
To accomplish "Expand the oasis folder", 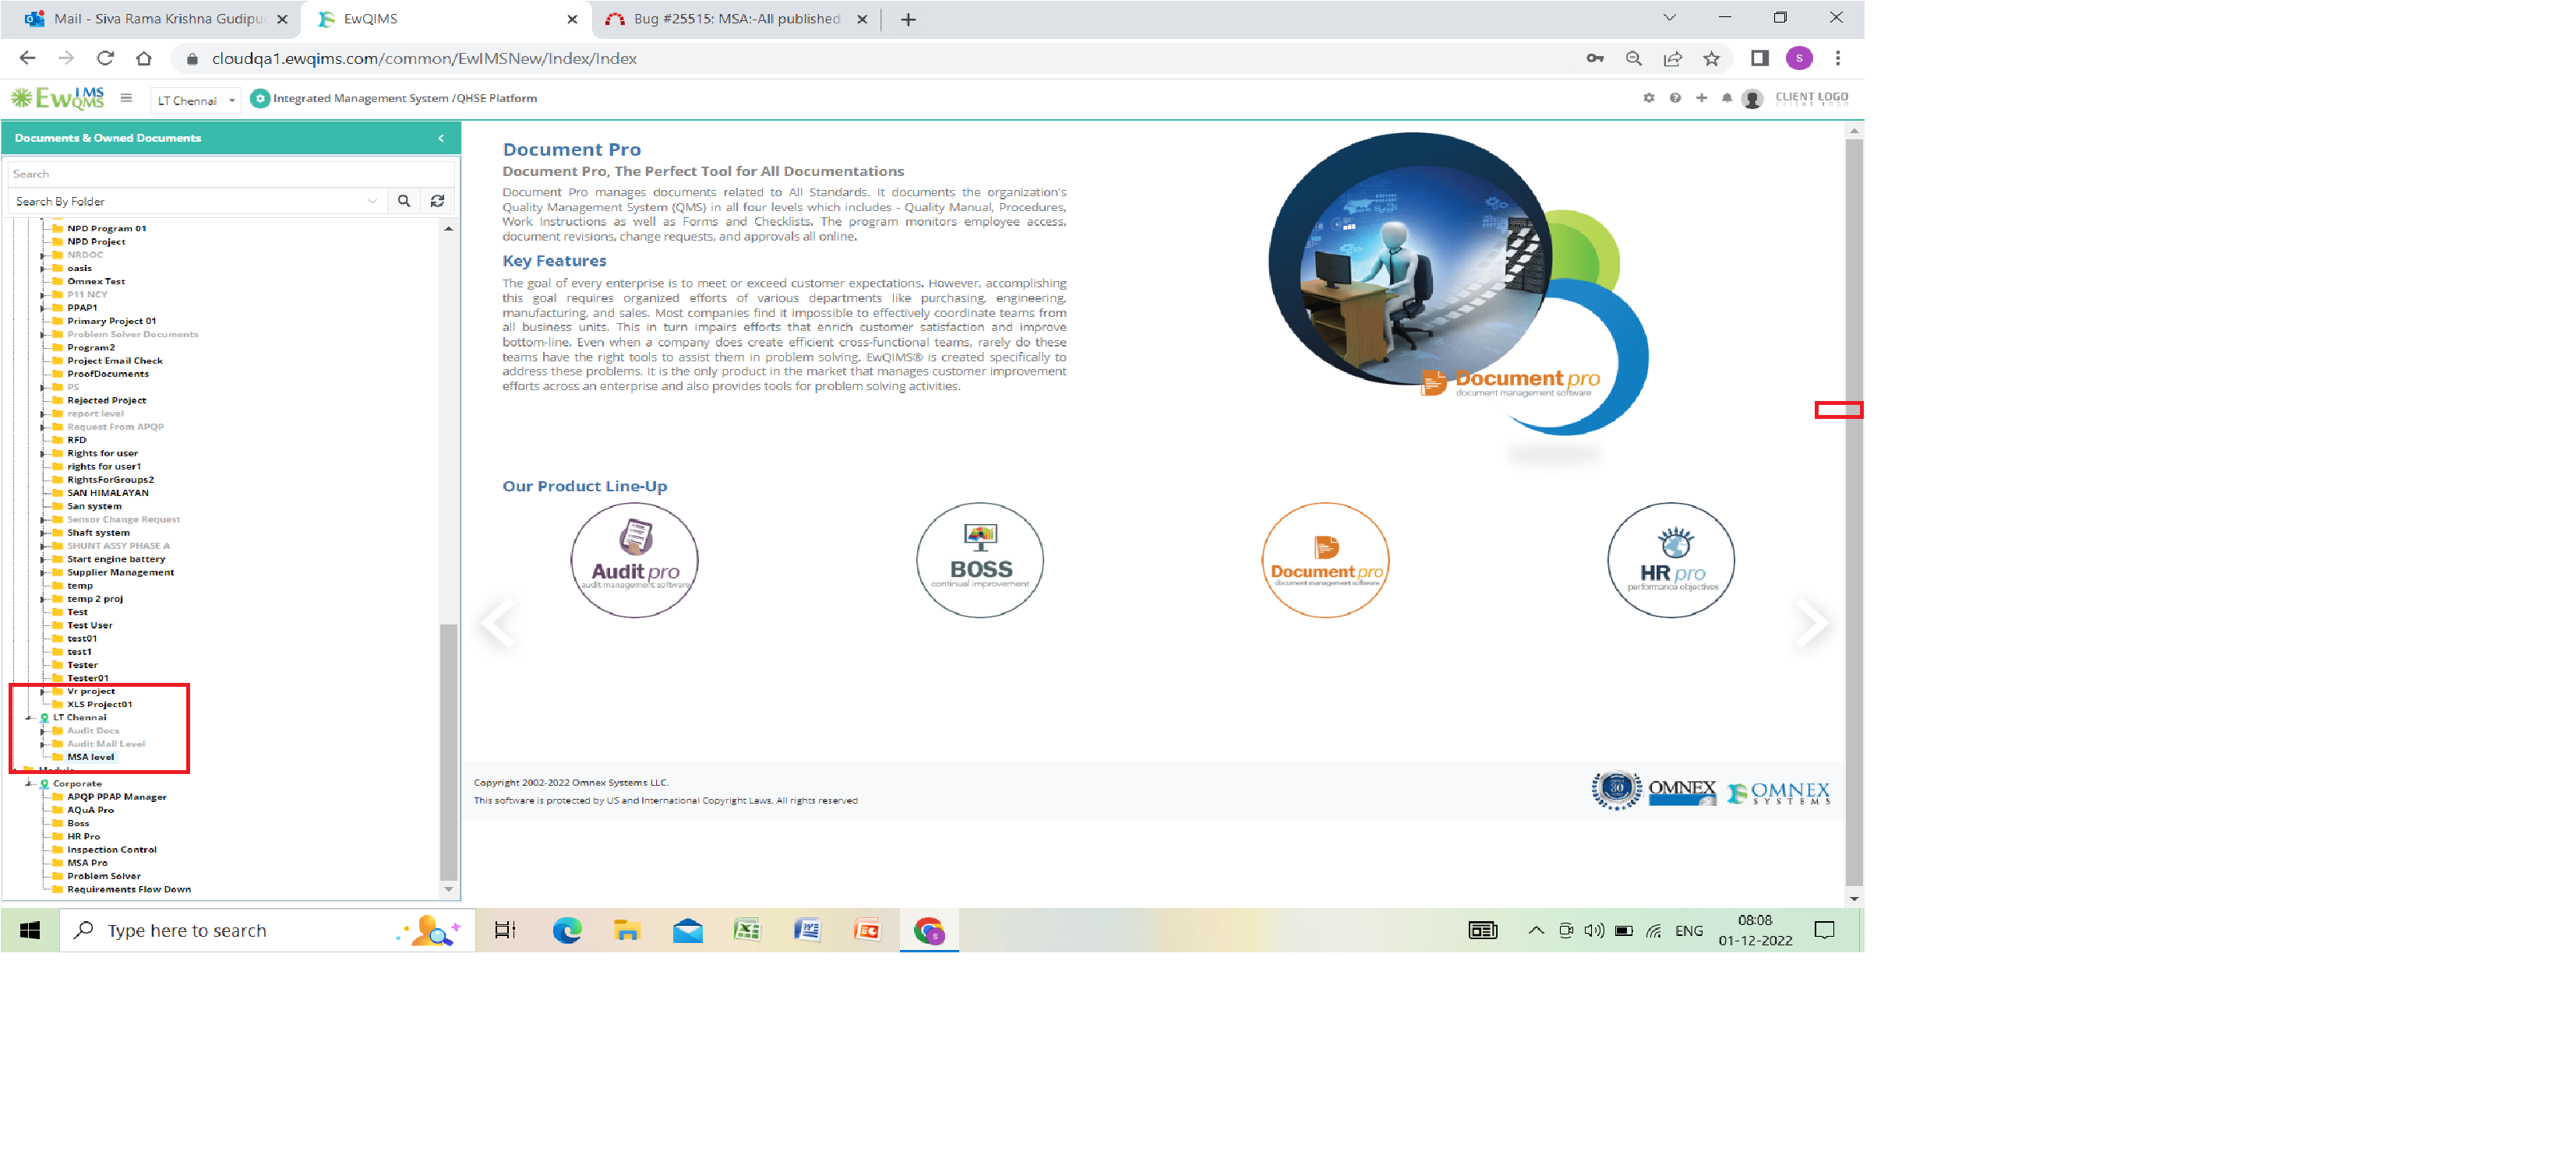I will (x=42, y=269).
